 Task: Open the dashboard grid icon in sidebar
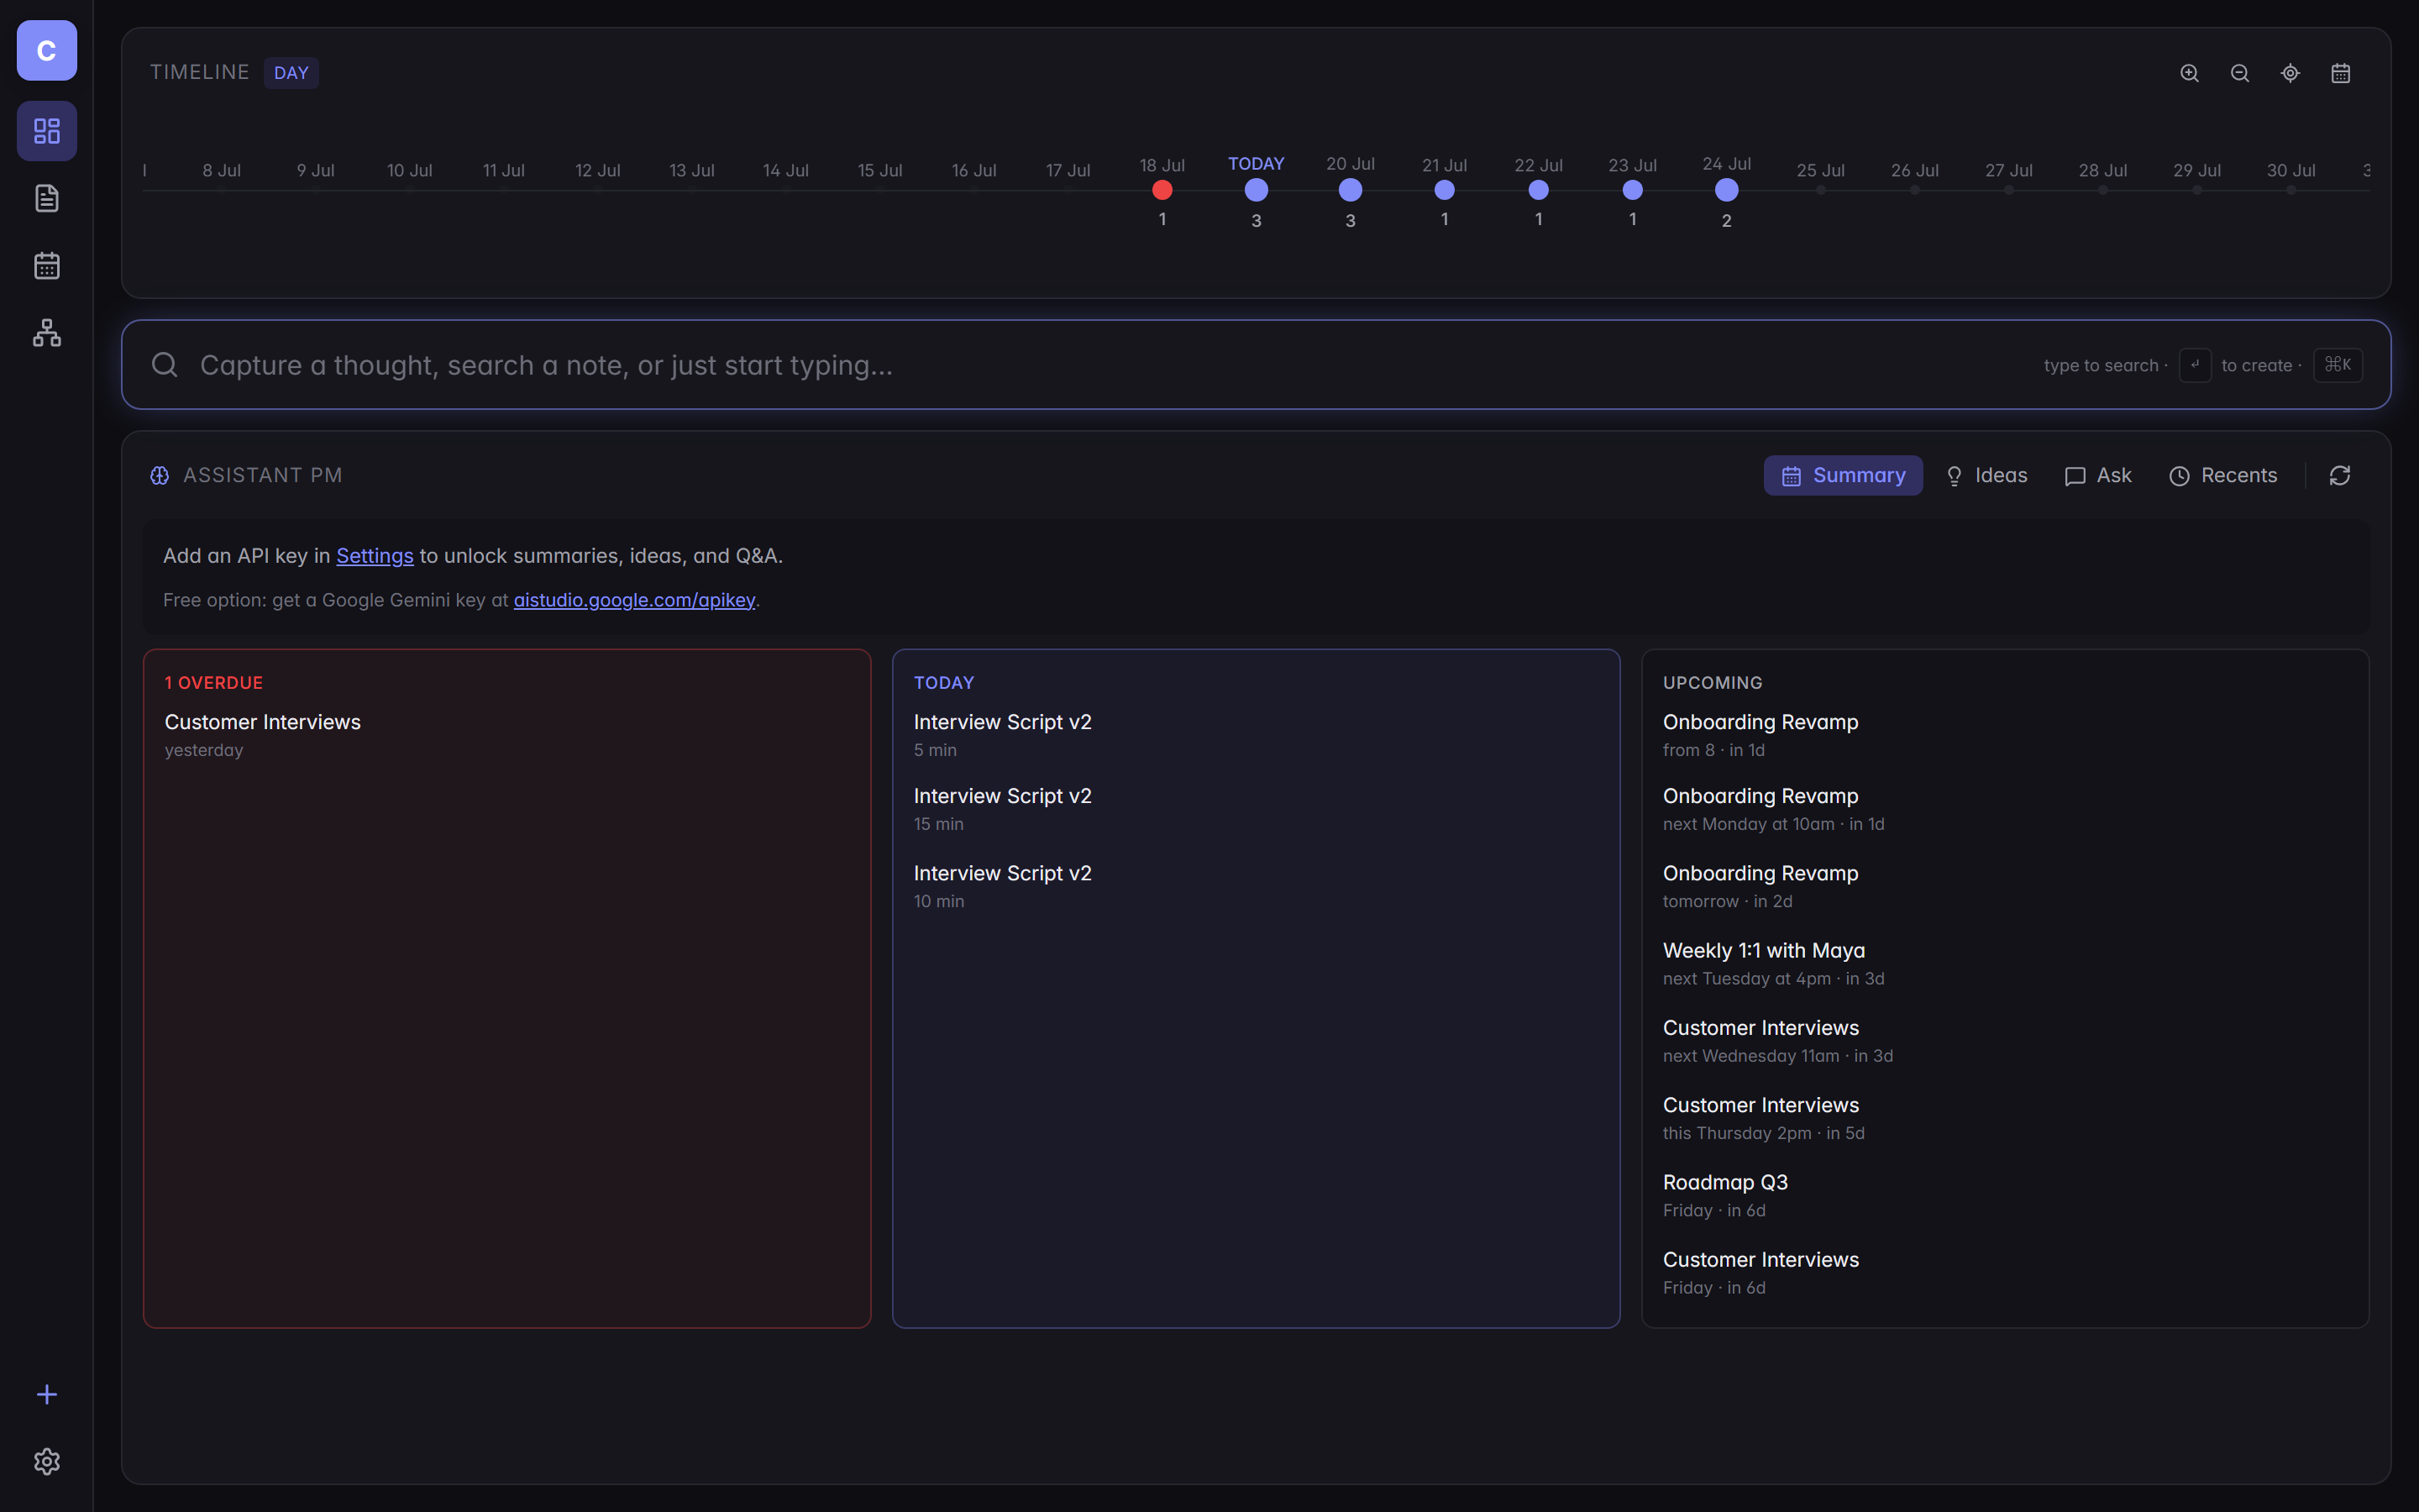pyautogui.click(x=47, y=131)
